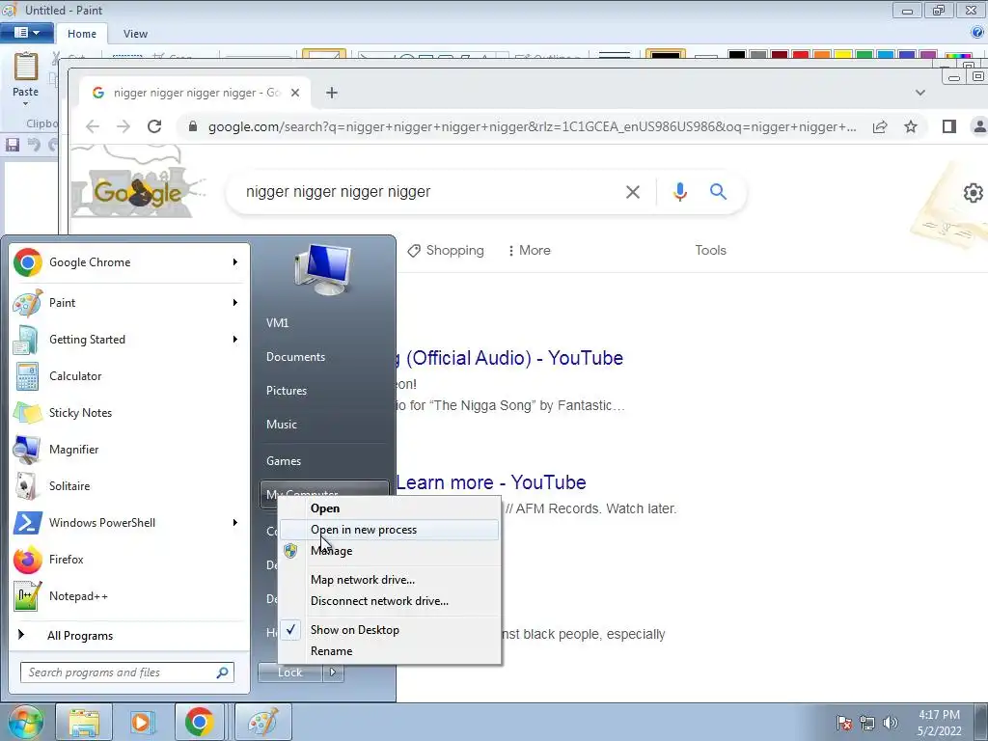Viewport: 988px width, 741px height.
Task: Open a new Chrome tab with the plus button
Action: (x=332, y=93)
